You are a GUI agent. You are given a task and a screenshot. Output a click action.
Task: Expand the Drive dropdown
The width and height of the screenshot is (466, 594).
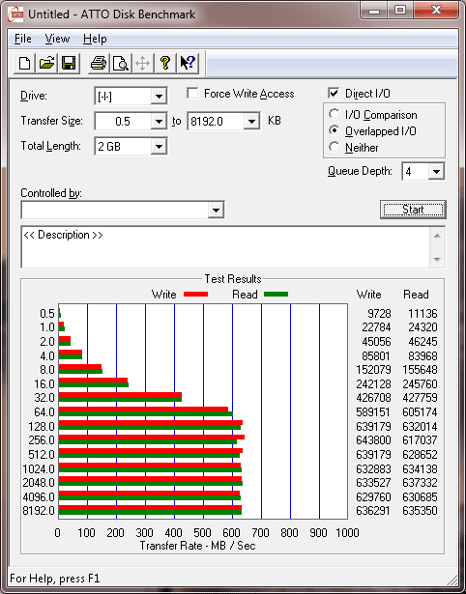159,97
